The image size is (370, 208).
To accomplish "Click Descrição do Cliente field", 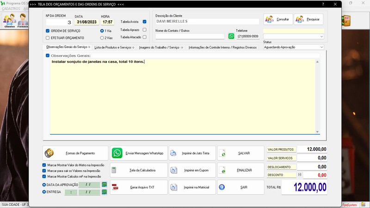I will tap(207, 21).
